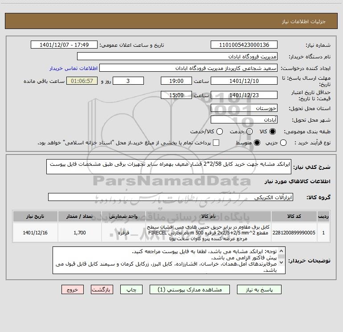Viewport: 343px width, 332px height.
Task: Click the 'خروج' exit button
Action: pyautogui.click(x=73, y=290)
